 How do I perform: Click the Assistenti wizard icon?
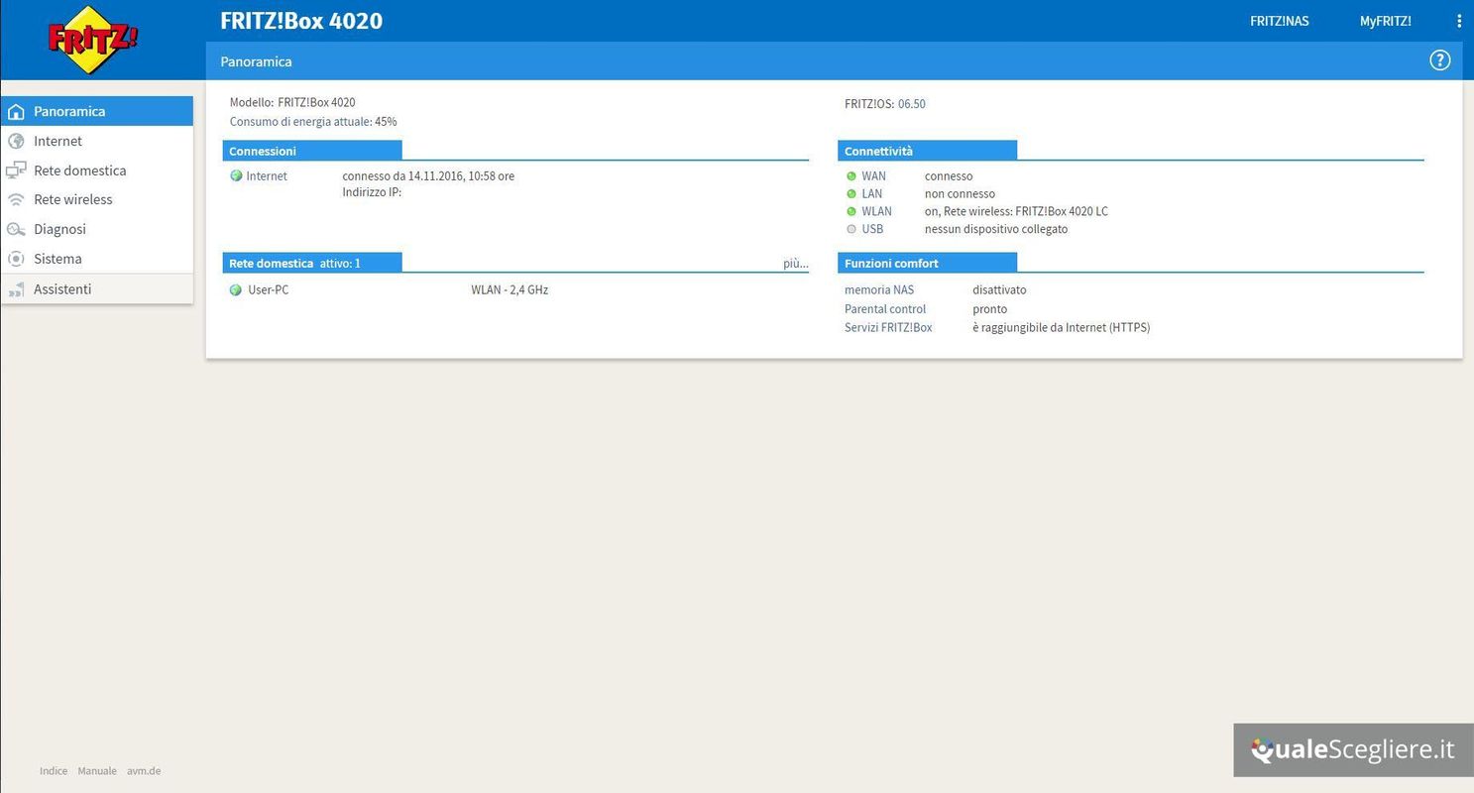pyautogui.click(x=16, y=289)
